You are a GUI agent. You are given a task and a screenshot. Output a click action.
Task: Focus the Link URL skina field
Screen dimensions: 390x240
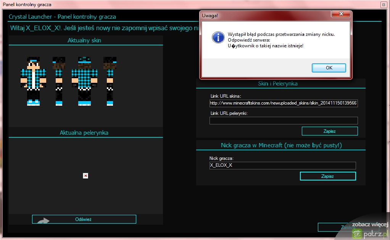(x=283, y=103)
